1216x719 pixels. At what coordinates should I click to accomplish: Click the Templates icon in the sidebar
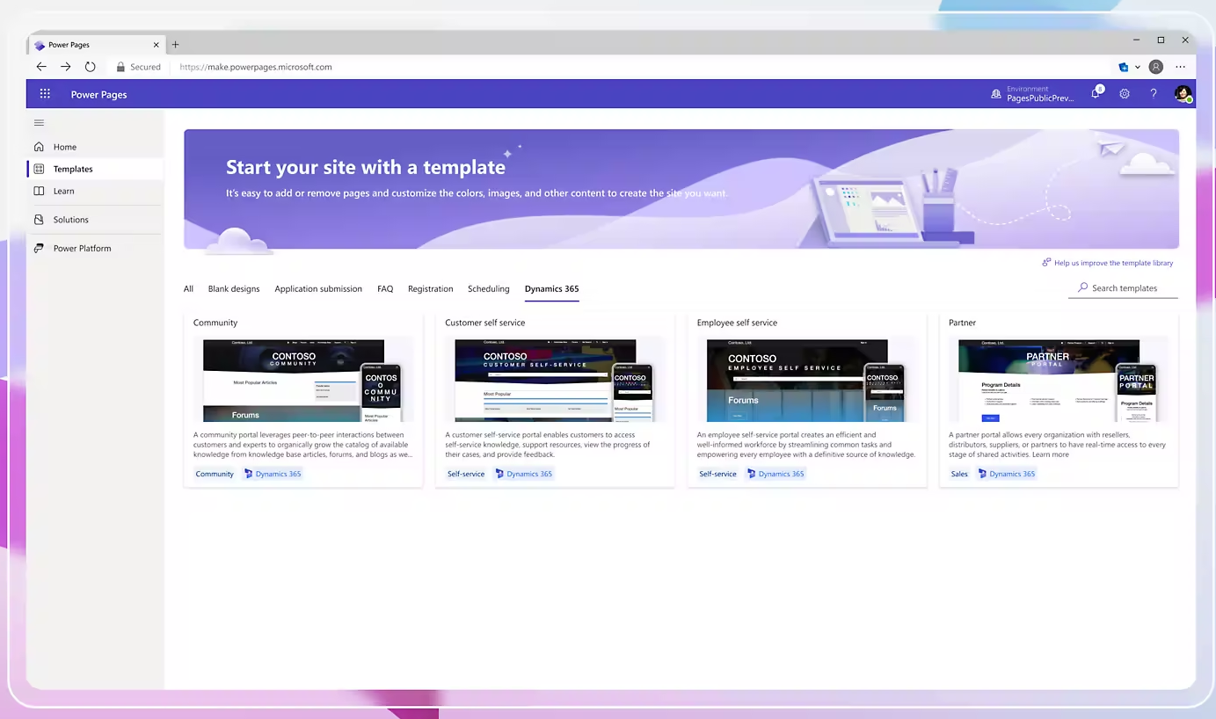pyautogui.click(x=39, y=169)
